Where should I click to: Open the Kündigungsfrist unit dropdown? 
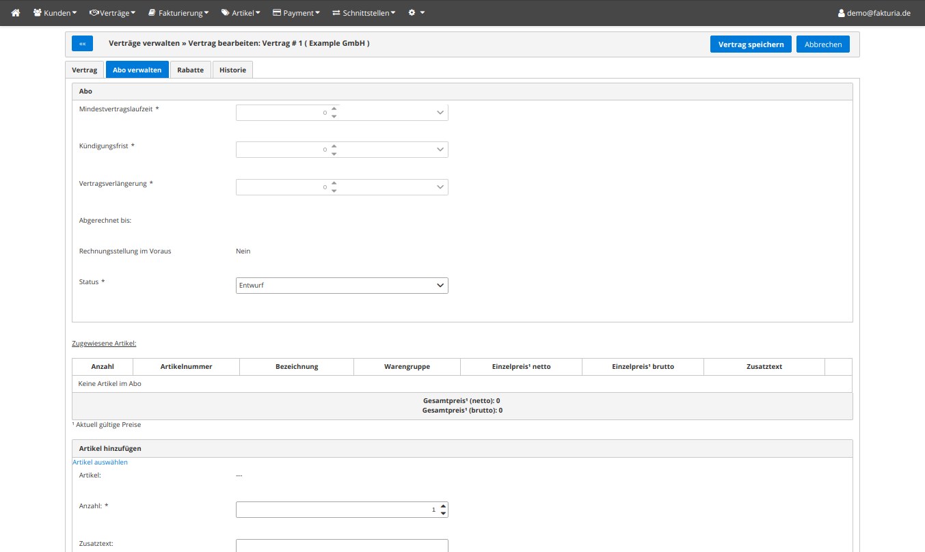click(x=440, y=150)
